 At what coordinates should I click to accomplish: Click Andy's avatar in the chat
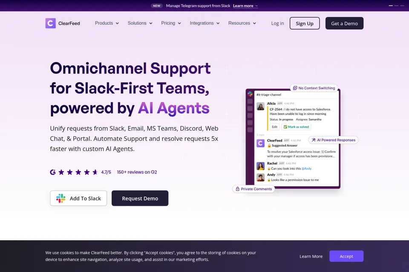click(x=260, y=177)
